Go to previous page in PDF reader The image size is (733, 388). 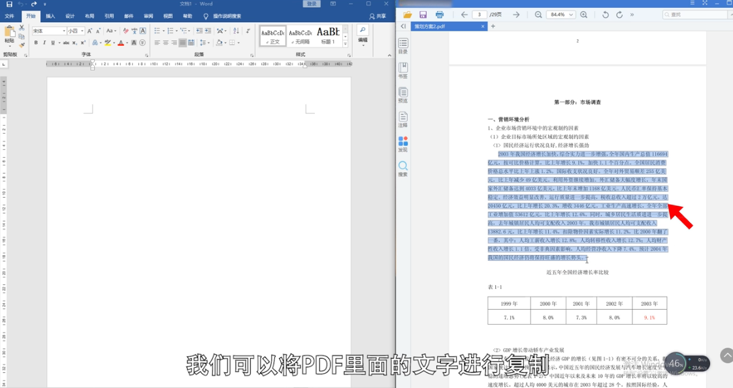click(x=464, y=15)
